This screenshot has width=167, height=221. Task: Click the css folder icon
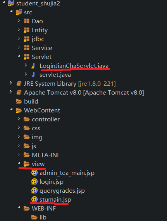(x=27, y=128)
